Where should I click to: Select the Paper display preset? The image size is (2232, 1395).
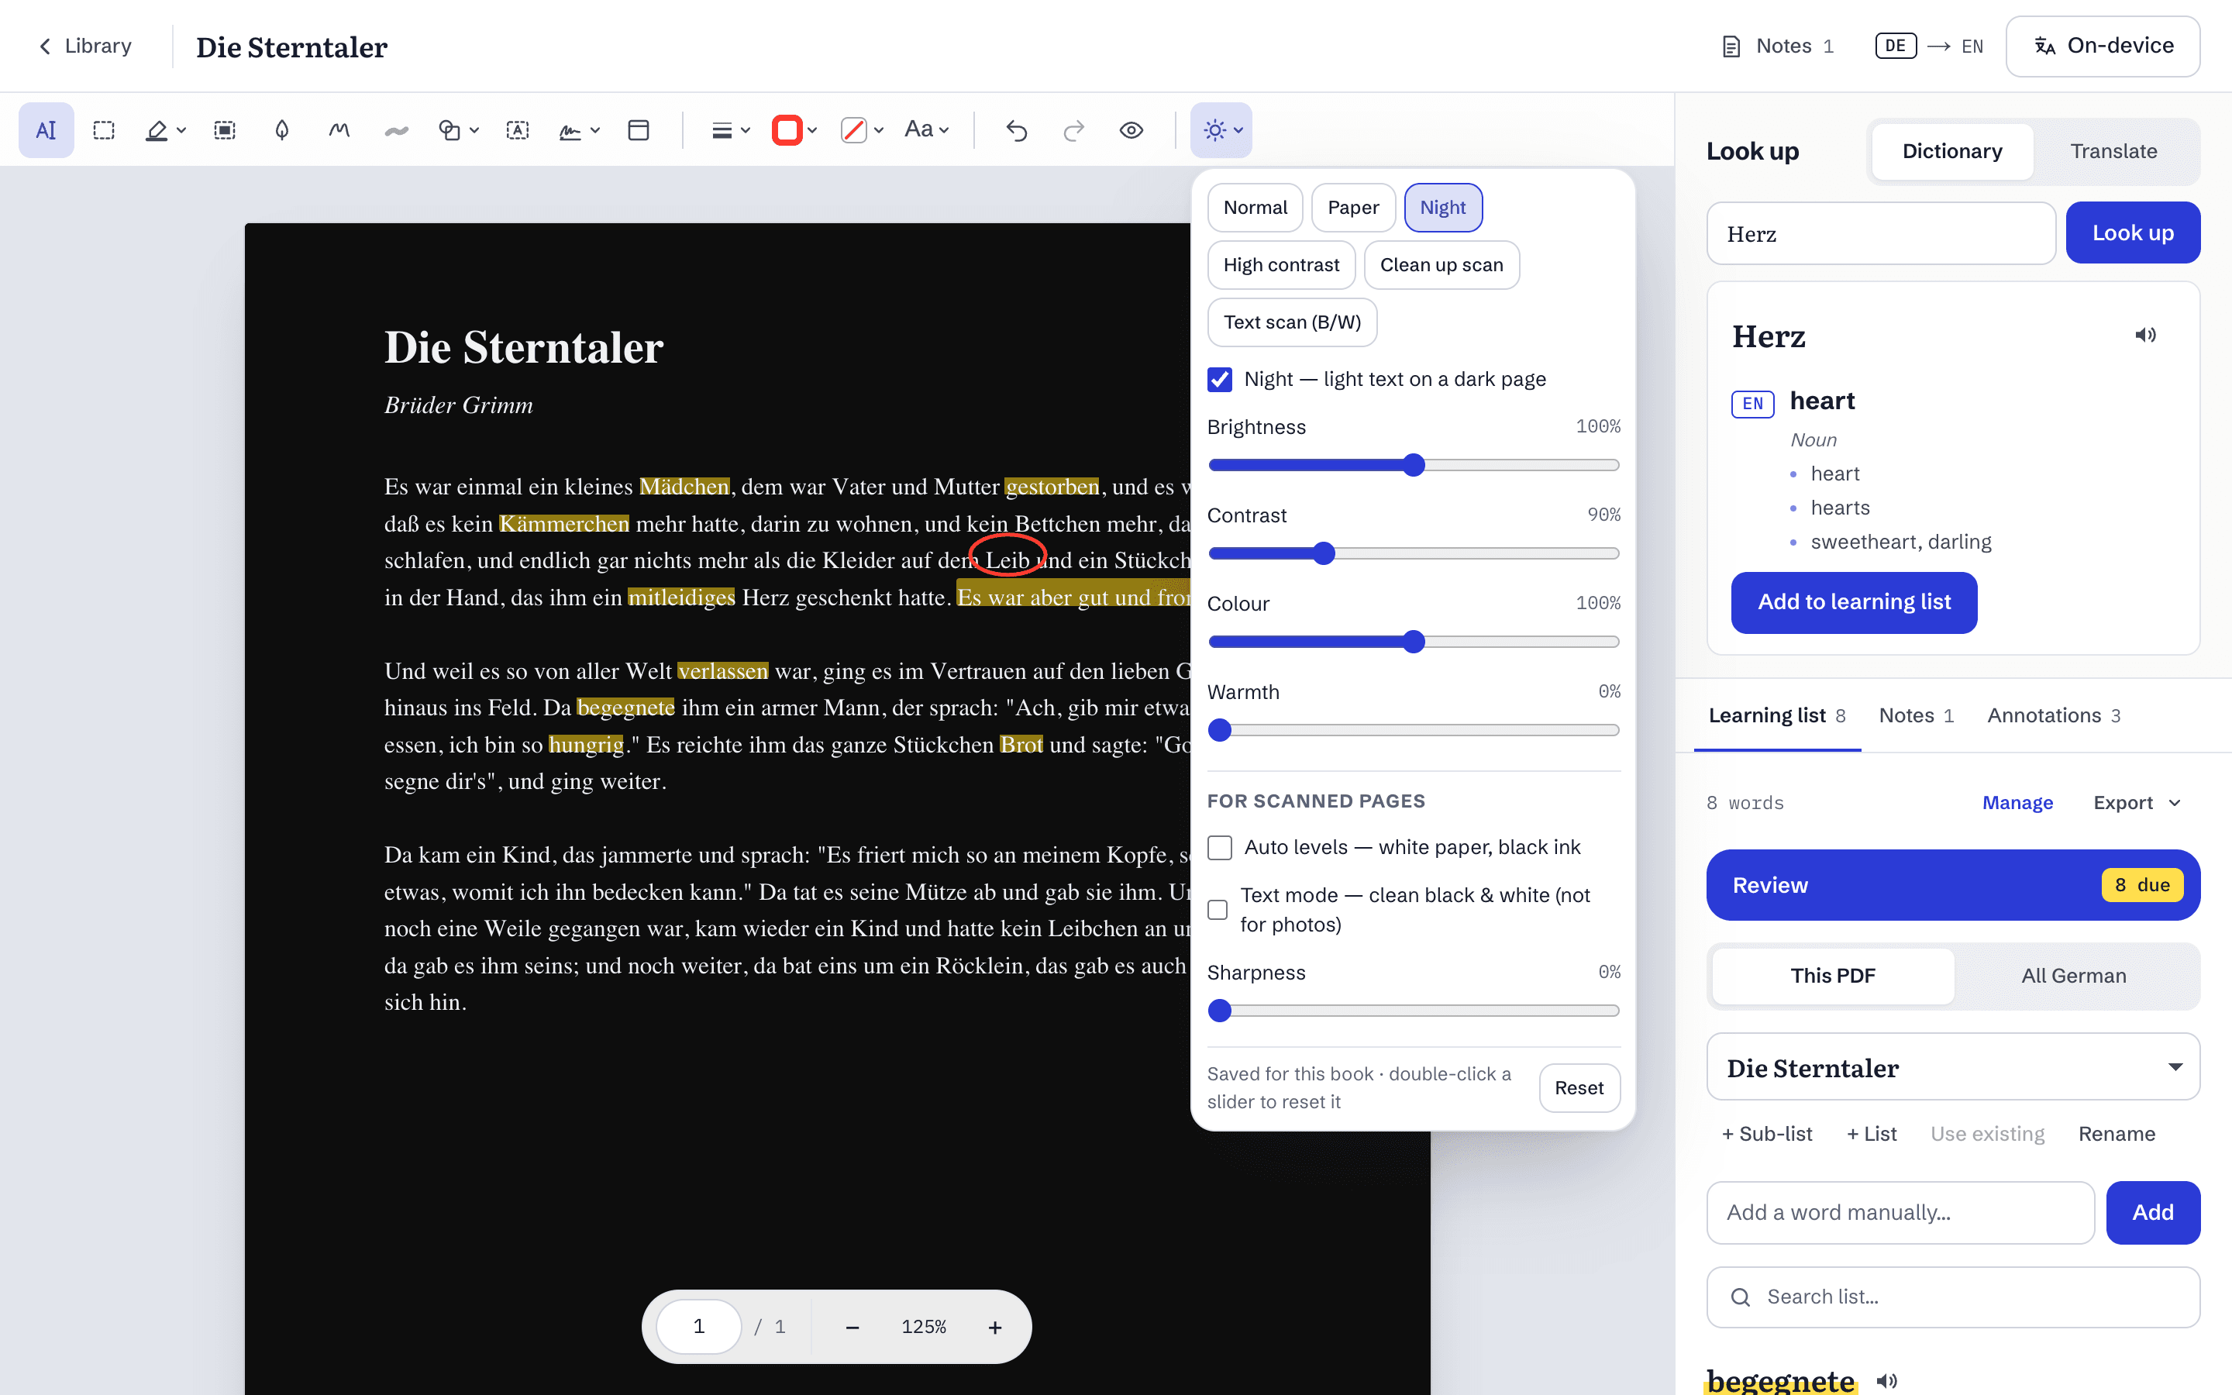pos(1353,208)
